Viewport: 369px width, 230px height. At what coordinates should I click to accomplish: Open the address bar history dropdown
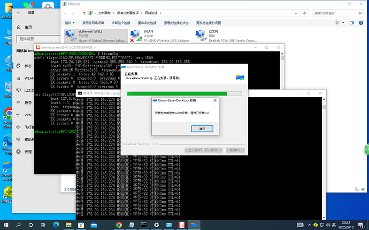click(x=296, y=13)
